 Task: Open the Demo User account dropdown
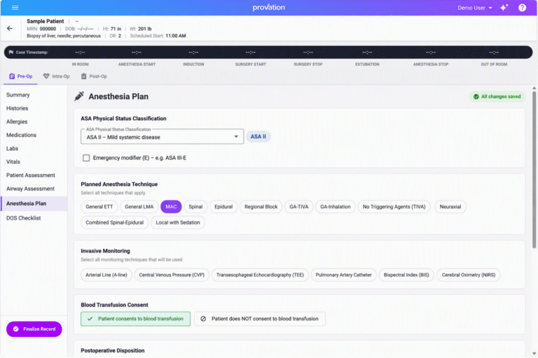475,8
